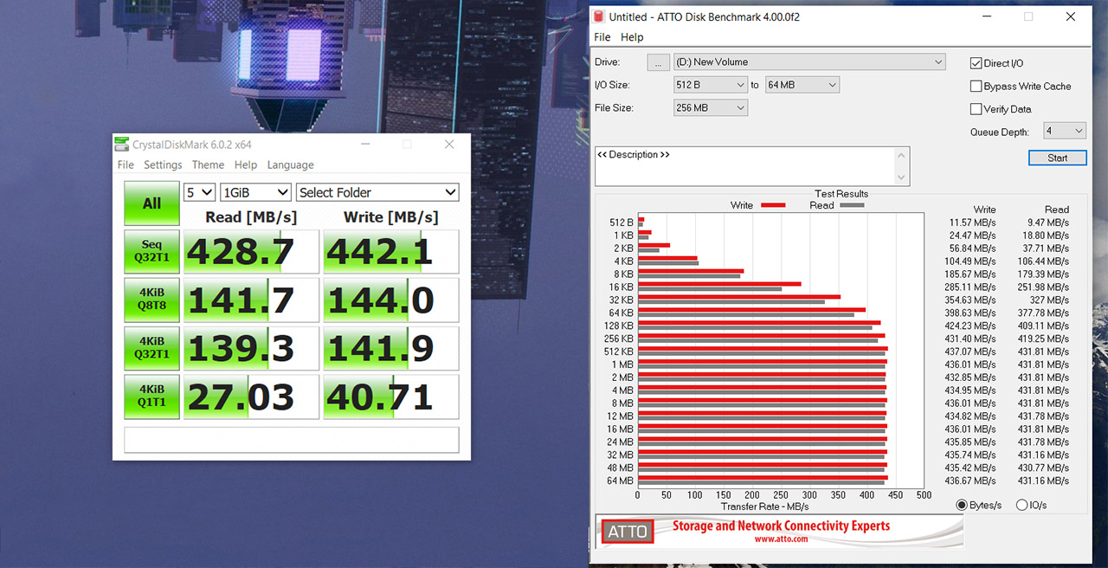Click the ATTO Disk Benchmark title bar icon
1108x568 pixels.
click(598, 16)
